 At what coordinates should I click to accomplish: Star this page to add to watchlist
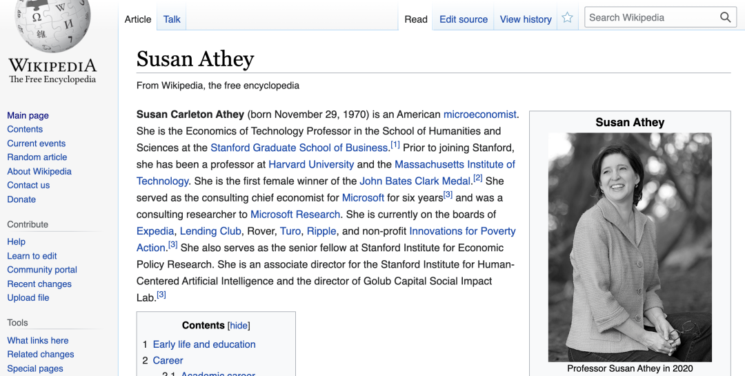coord(567,19)
